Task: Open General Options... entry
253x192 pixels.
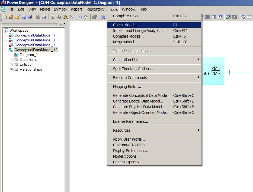Action: click(x=154, y=162)
